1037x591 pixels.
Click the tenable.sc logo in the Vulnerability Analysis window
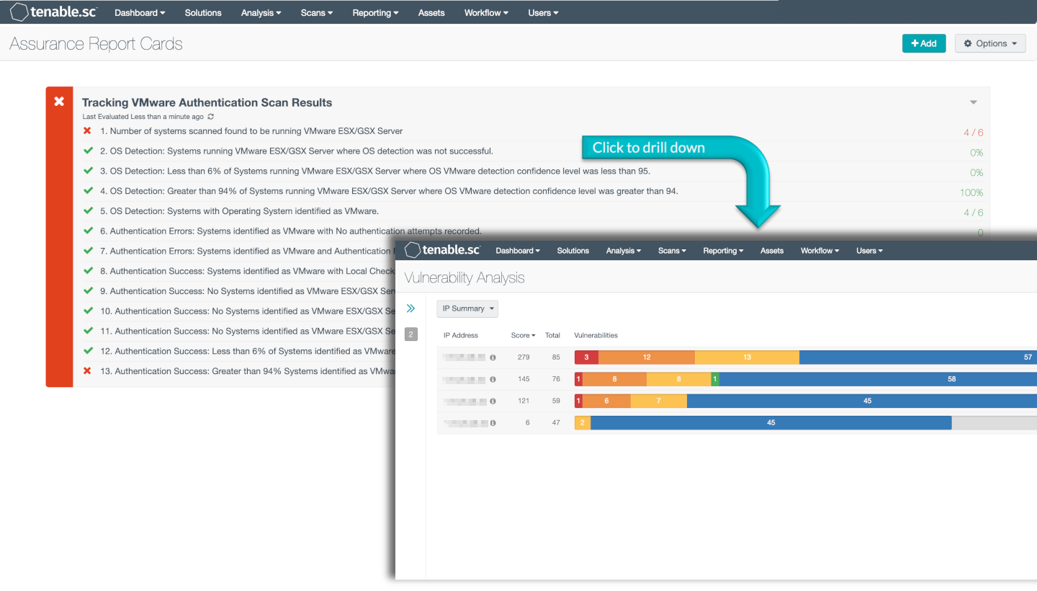click(442, 250)
